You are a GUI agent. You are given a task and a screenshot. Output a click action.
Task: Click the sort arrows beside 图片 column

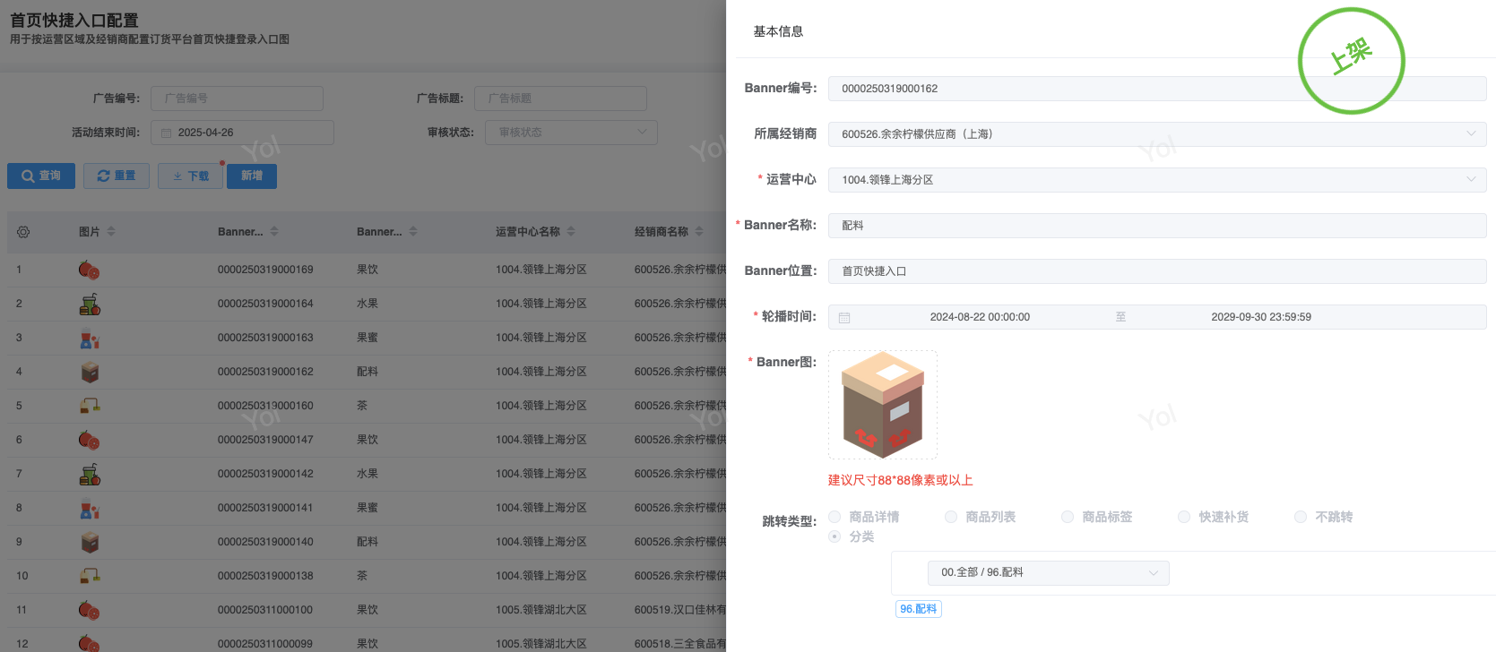(x=111, y=231)
